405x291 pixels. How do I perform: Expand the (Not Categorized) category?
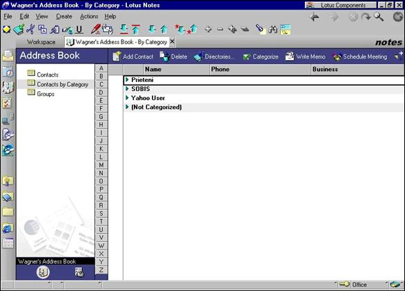point(127,107)
